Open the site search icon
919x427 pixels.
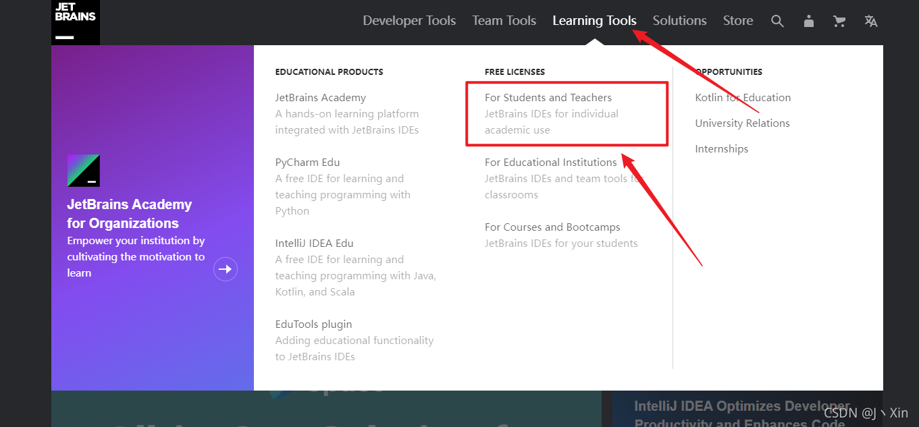777,21
